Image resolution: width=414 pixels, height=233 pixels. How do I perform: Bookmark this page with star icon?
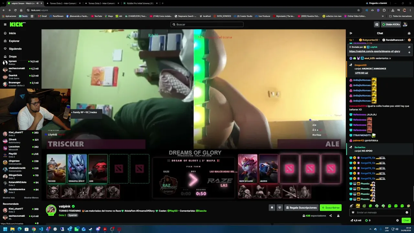pyautogui.click(x=358, y=10)
